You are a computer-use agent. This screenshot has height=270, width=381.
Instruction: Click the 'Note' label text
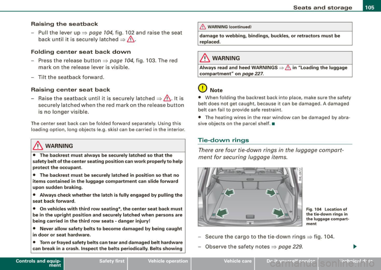coord(216,91)
